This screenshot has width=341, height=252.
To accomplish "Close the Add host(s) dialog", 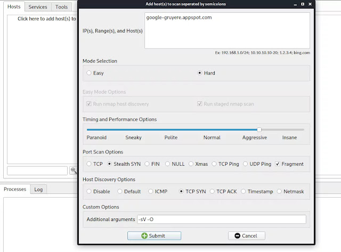I will coord(310,4).
